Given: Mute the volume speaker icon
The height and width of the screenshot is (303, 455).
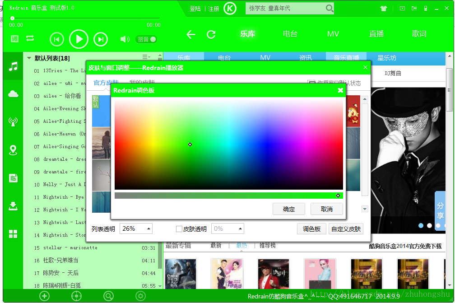Looking at the screenshot, I should click(125, 39).
